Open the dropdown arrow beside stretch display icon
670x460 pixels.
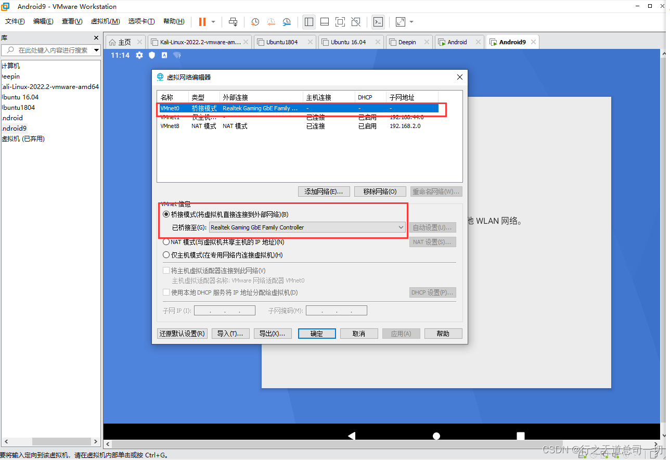click(411, 22)
